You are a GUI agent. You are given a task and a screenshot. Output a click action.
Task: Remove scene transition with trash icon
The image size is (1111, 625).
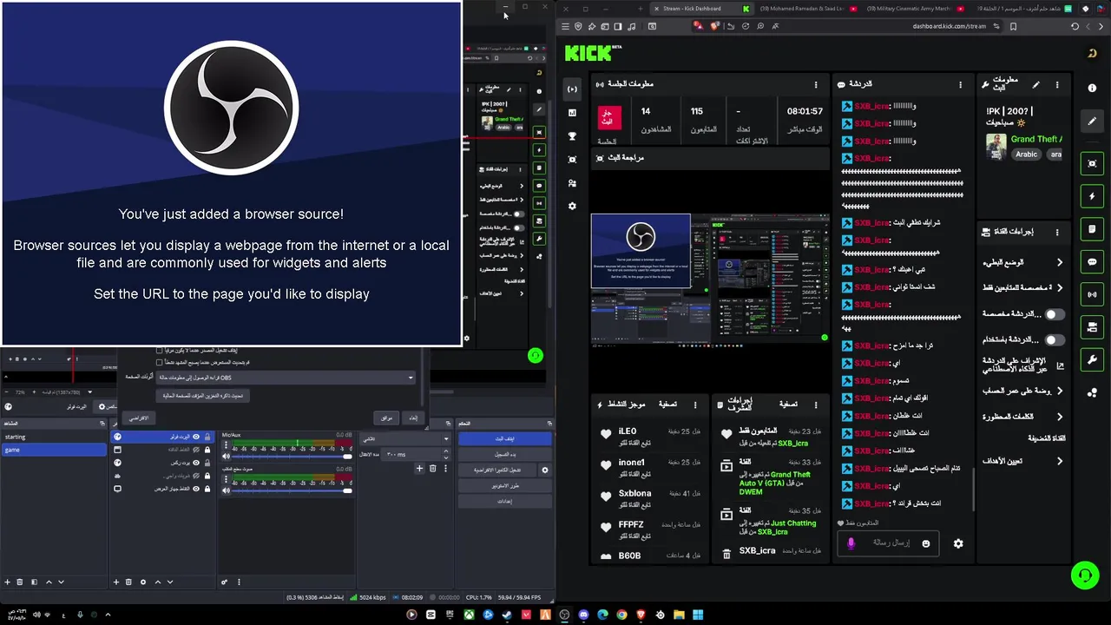click(433, 469)
